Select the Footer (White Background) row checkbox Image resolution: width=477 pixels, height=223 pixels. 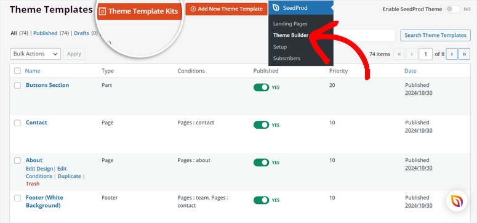tap(17, 198)
